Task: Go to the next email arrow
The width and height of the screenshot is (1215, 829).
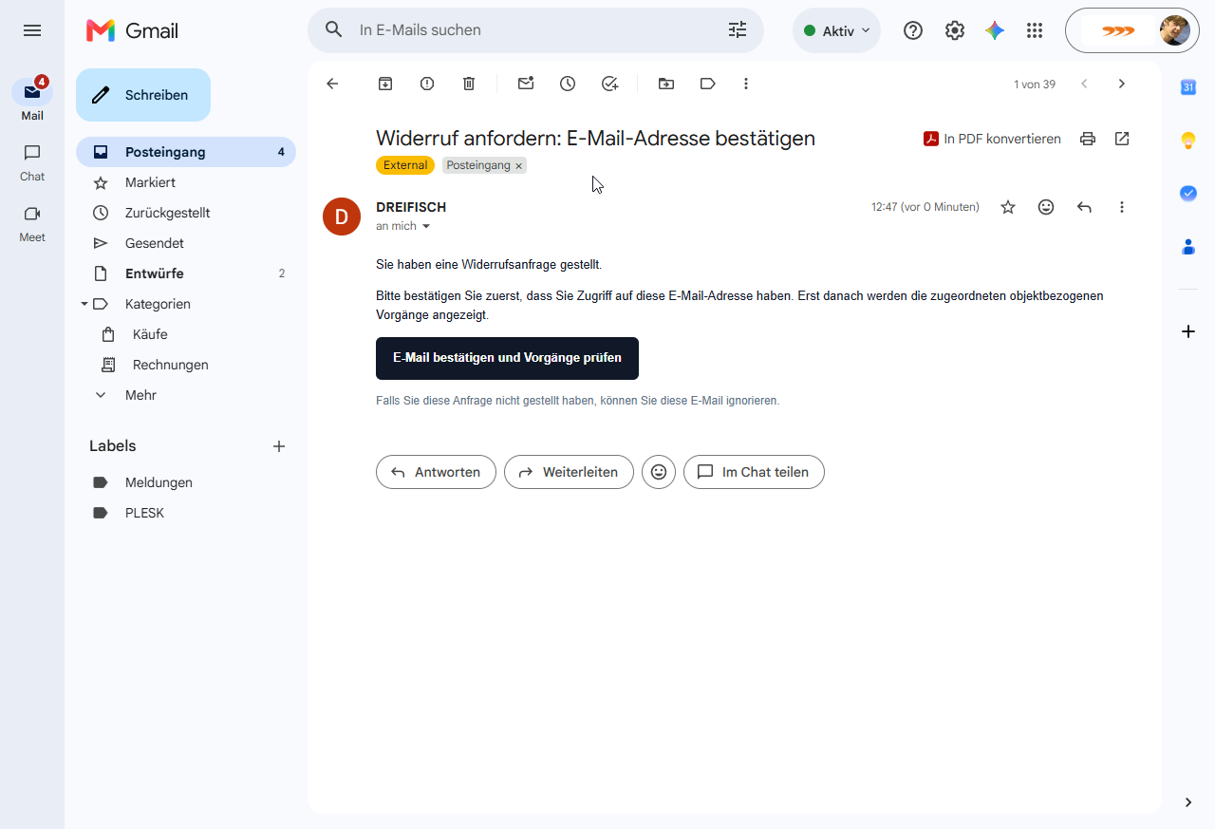Action: point(1122,84)
